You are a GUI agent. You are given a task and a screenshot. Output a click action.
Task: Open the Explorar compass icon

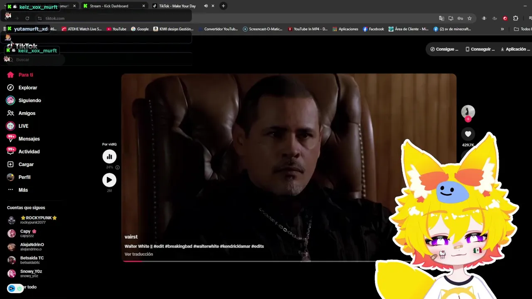[11, 88]
